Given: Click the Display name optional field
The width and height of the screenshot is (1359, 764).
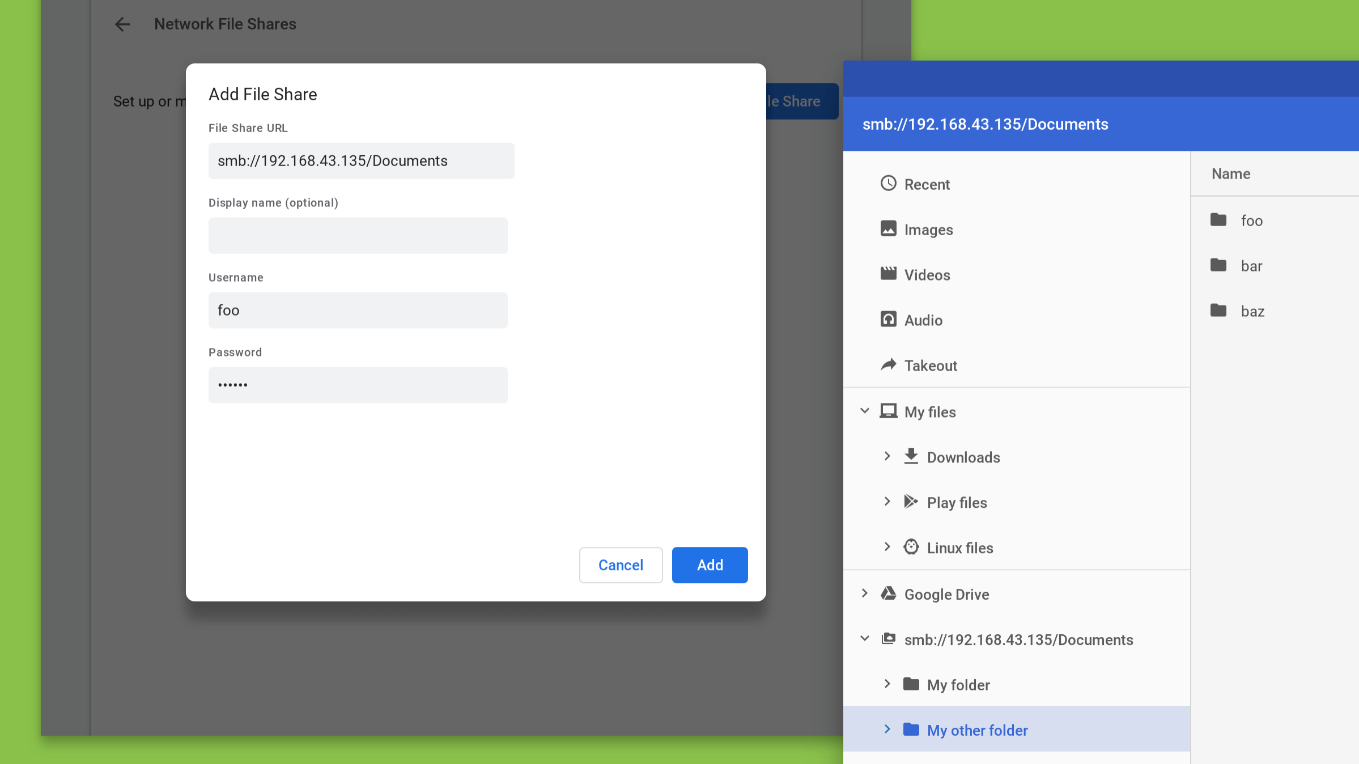Looking at the screenshot, I should tap(358, 235).
